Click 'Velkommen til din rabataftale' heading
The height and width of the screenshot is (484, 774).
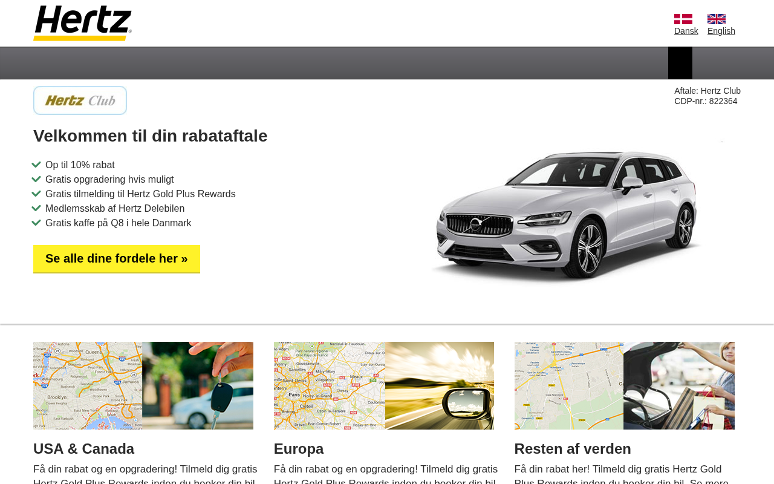tap(150, 136)
